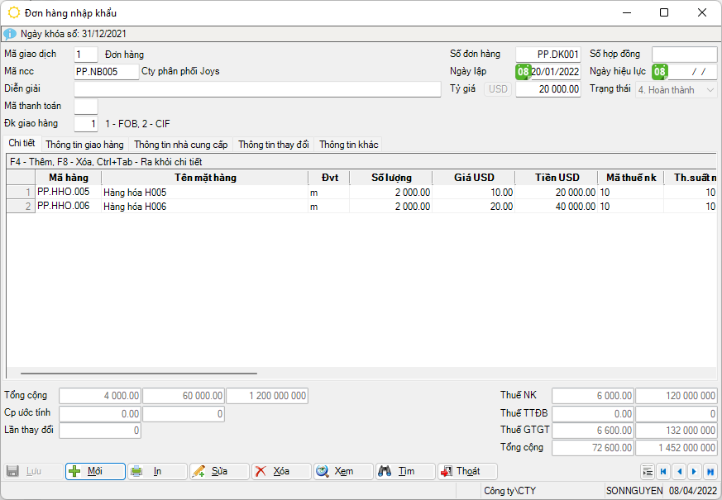722x500 pixels.
Task: Go to the previous record arrow
Action: point(679,472)
